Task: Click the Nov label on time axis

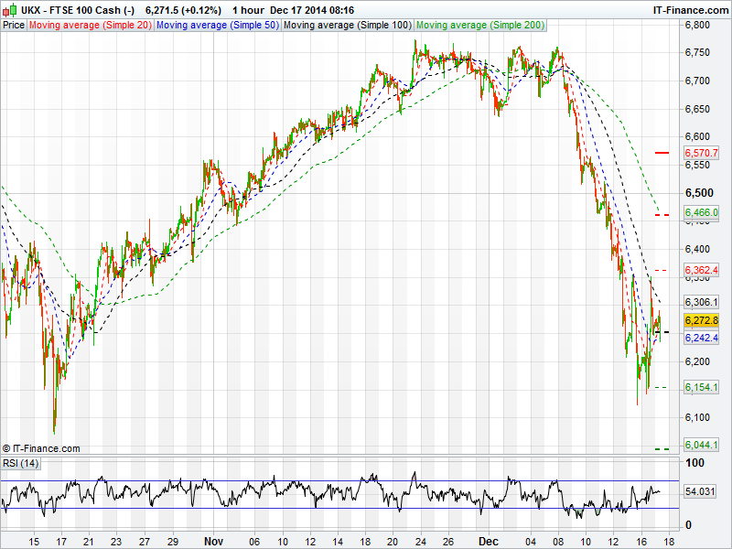Action: pos(212,542)
